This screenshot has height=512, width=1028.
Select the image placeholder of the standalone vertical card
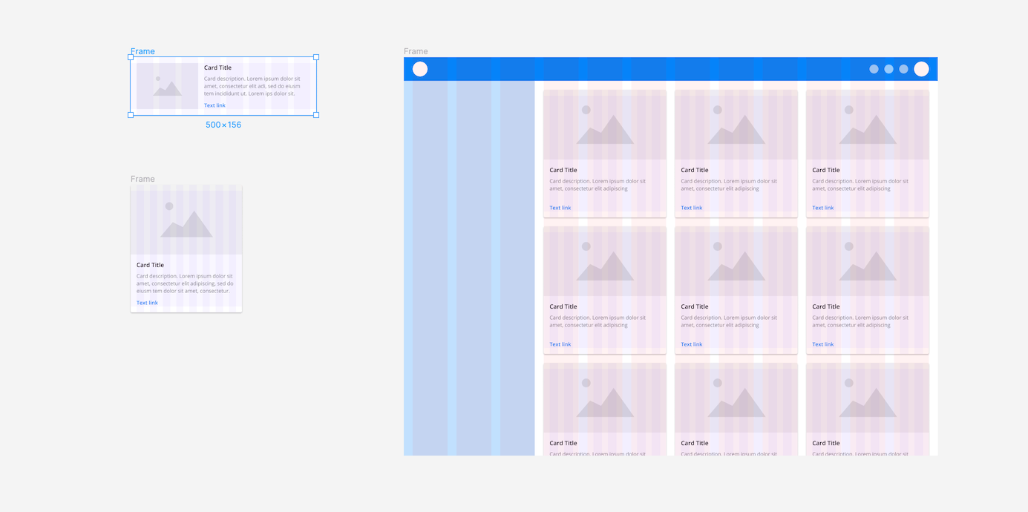[186, 220]
